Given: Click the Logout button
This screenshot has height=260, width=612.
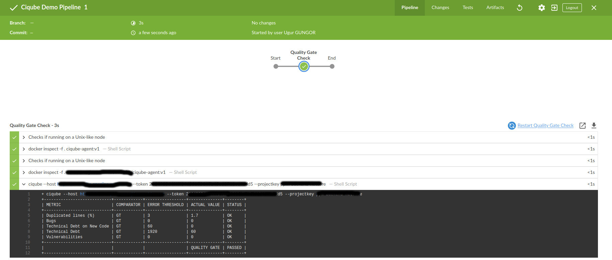Looking at the screenshot, I should pyautogui.click(x=572, y=8).
